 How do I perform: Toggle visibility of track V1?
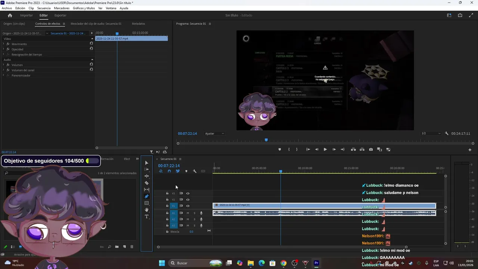coord(188,206)
